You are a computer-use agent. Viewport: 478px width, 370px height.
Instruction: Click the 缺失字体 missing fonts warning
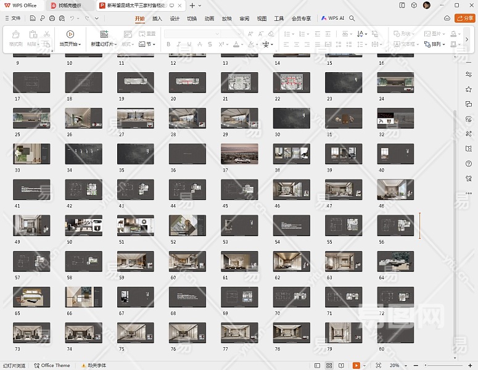[x=94, y=366]
